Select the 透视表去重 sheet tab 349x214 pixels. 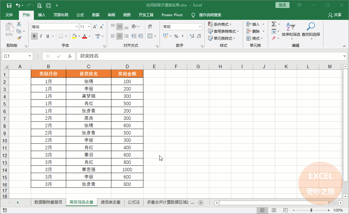click(111, 202)
